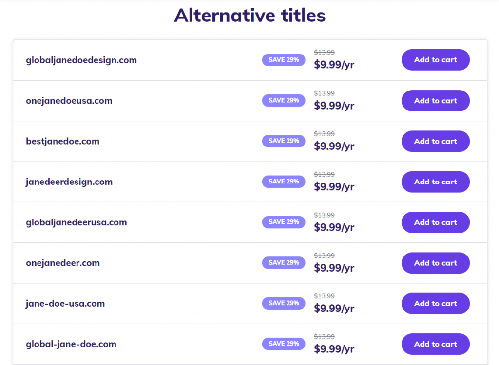Add globaljanedoedesign.com to cart
The image size is (499, 365).
point(435,60)
